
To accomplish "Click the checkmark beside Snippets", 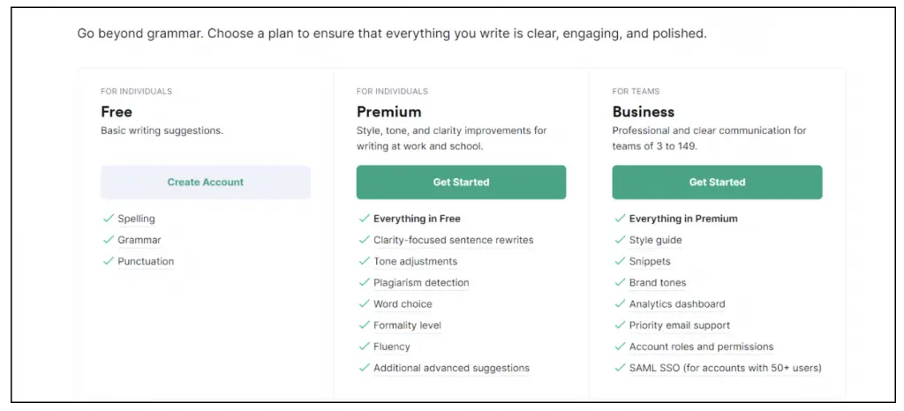I will point(620,262).
